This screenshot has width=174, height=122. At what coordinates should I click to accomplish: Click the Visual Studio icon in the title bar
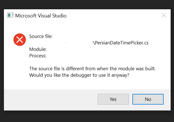pos(10,15)
